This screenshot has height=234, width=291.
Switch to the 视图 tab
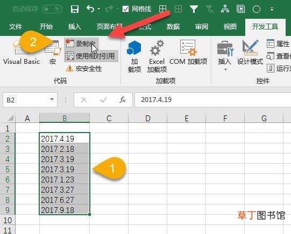point(230,27)
